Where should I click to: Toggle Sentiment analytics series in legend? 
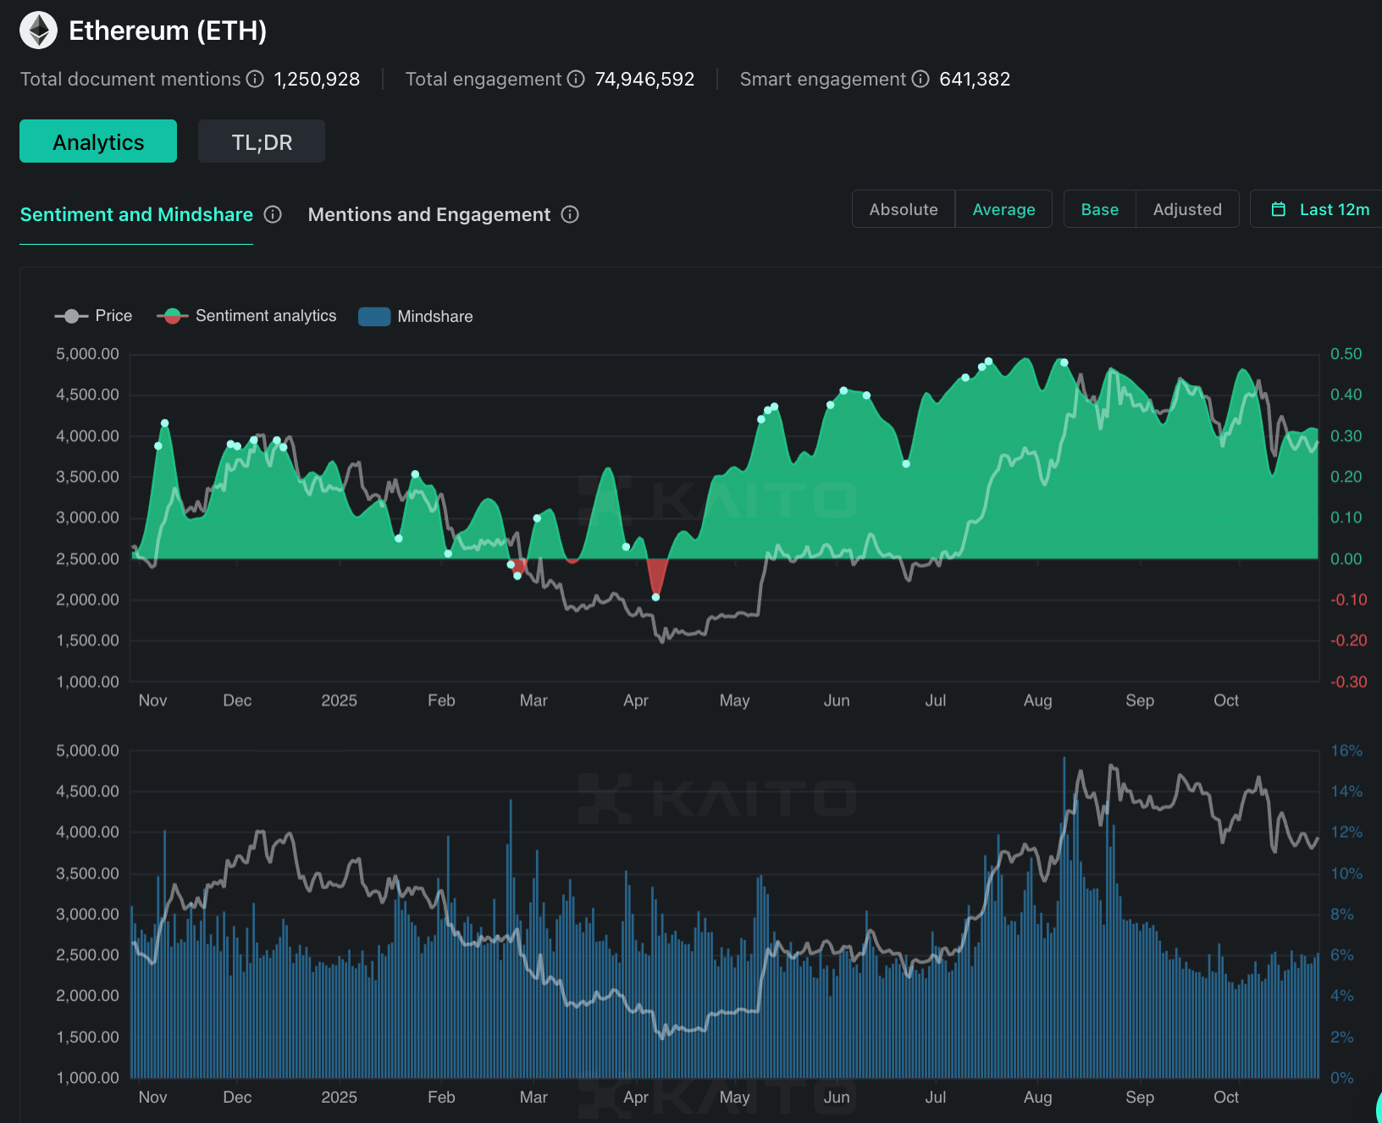[246, 316]
